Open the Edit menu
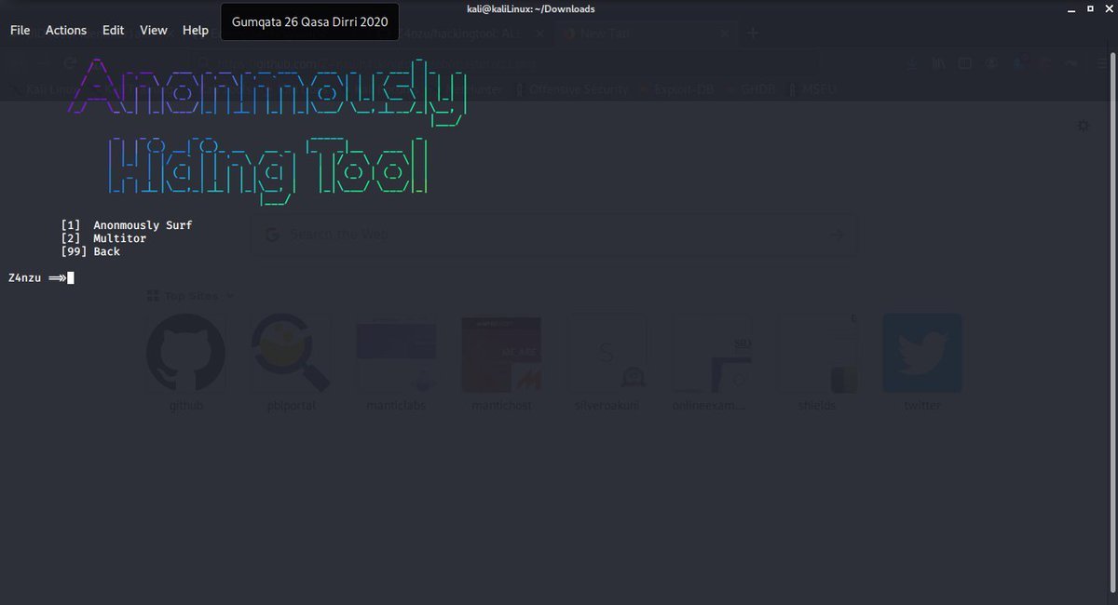This screenshot has height=605, width=1118. [x=114, y=30]
